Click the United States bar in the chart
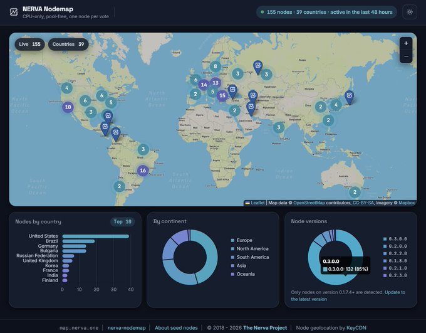This screenshot has height=333, width=426. 96,236
